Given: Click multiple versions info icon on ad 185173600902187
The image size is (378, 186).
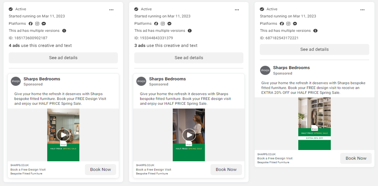Looking at the screenshot, I should [64, 31].
